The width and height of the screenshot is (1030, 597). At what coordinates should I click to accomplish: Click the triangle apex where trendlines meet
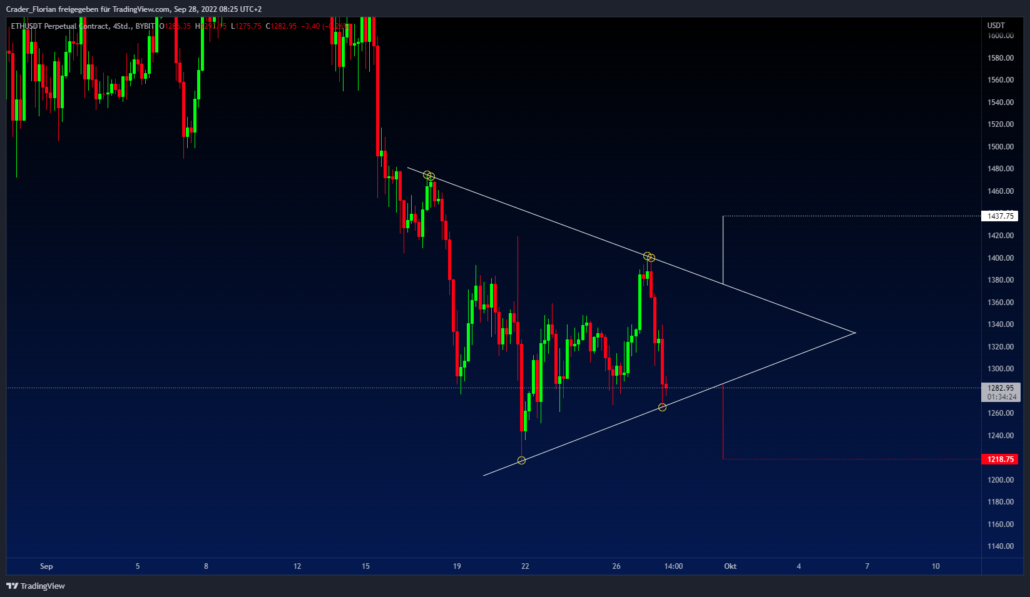(x=855, y=333)
